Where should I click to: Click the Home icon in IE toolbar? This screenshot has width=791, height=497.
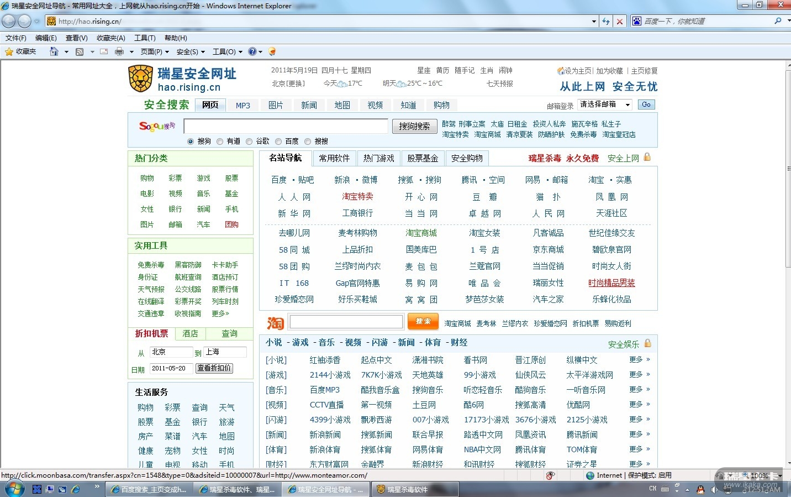coord(54,51)
